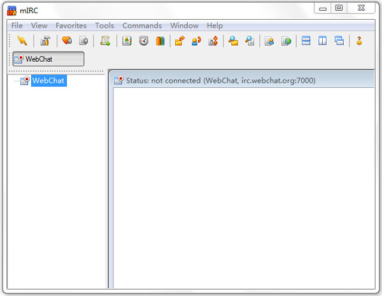Screen dimensions: 382x296
Task: Open the Commands menu
Action: [x=142, y=25]
